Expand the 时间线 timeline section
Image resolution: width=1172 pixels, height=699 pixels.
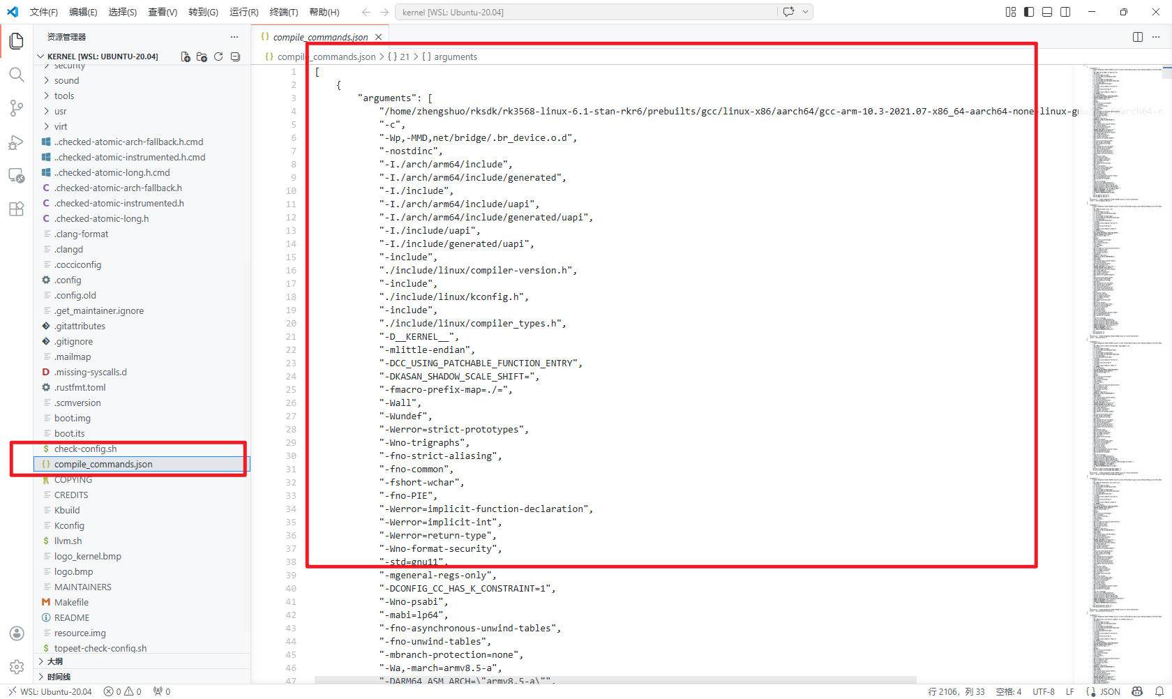[x=142, y=676]
